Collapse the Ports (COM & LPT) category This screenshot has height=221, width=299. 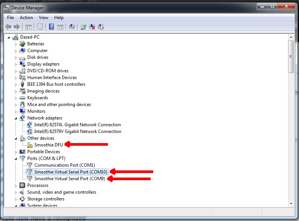16,159
